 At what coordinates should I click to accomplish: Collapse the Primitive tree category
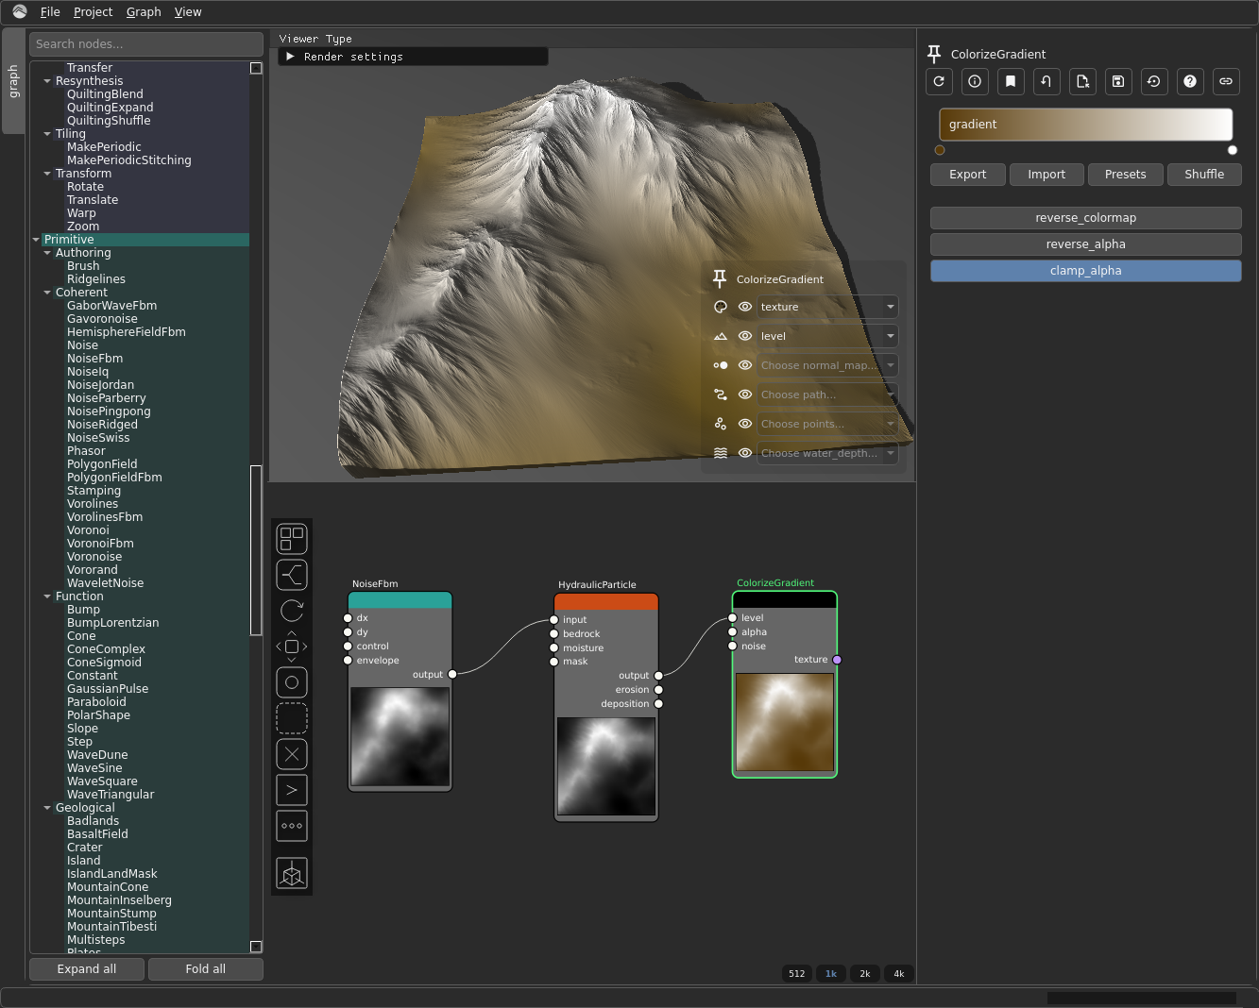(x=36, y=240)
